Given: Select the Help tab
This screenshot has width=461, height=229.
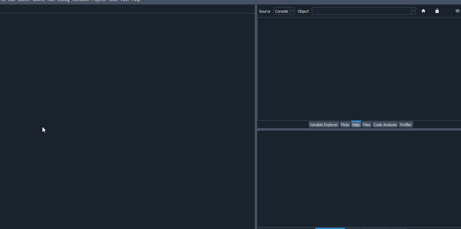Looking at the screenshot, I should (356, 125).
